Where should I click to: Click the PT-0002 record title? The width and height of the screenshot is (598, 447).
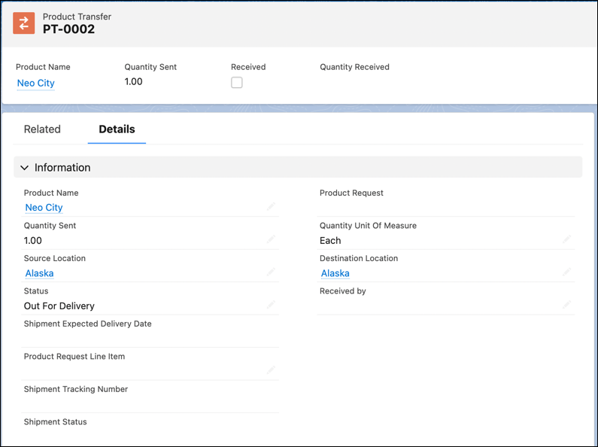point(68,29)
